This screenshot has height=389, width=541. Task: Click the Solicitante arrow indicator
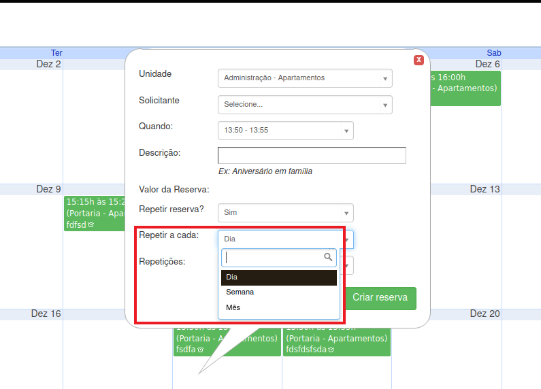coord(385,105)
